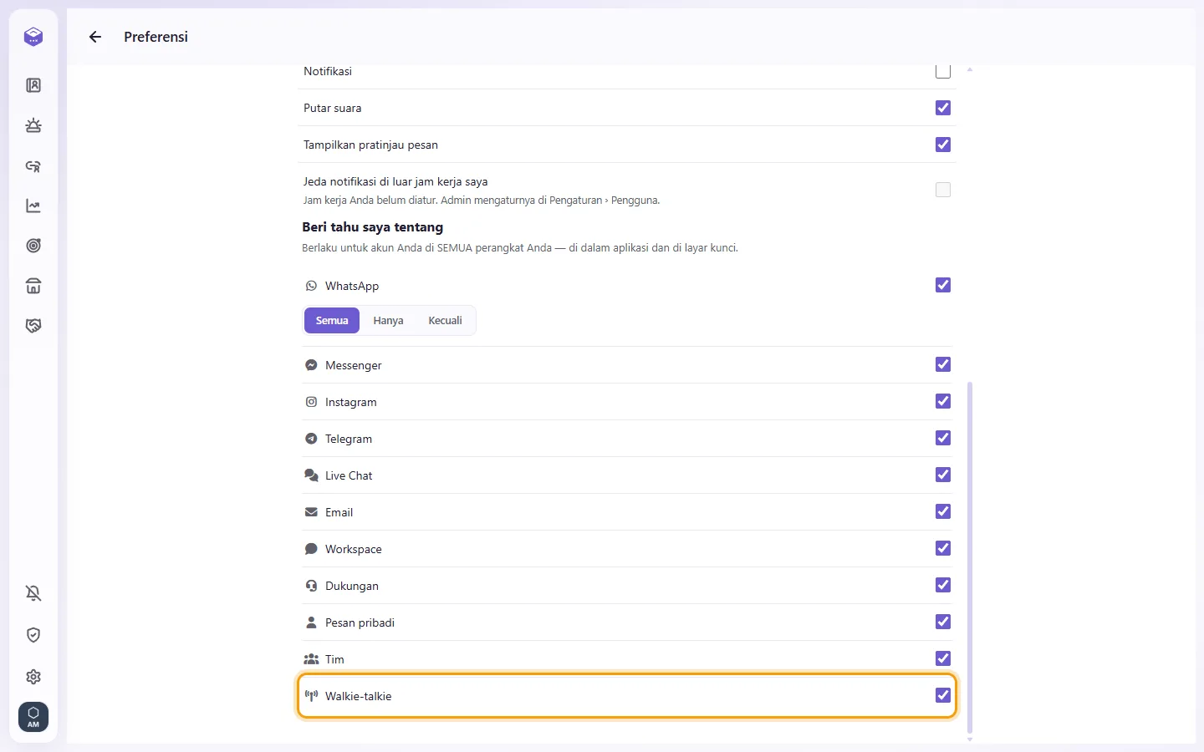Open the contacts icon in the sidebar

pos(33,85)
